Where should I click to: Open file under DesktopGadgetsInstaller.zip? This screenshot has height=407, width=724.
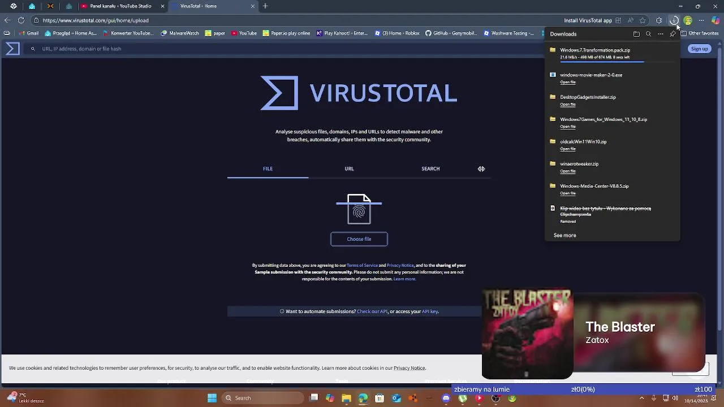coord(568,105)
